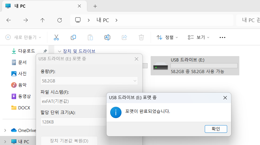The width and height of the screenshot is (260, 145).
Task: Click the pin icon beside 다운로드
Action: tap(45, 51)
